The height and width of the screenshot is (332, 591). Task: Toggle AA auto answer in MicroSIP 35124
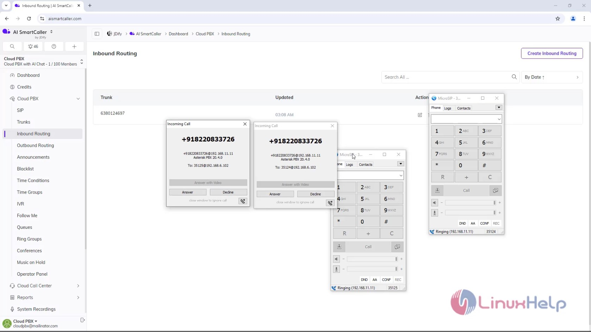[x=473, y=223]
